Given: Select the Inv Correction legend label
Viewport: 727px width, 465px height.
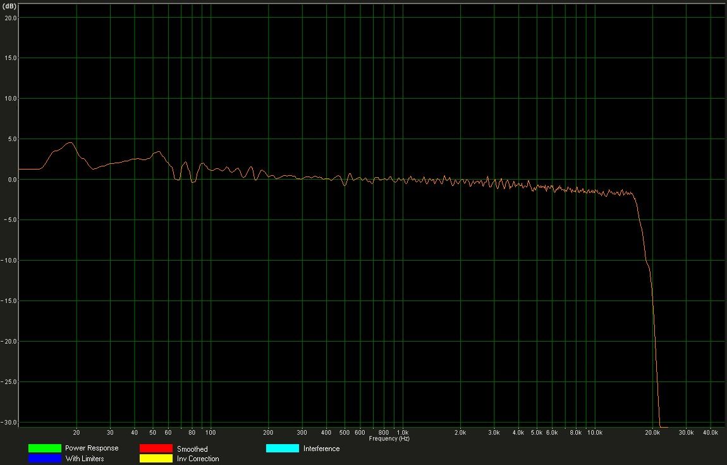Looking at the screenshot, I should 198,459.
